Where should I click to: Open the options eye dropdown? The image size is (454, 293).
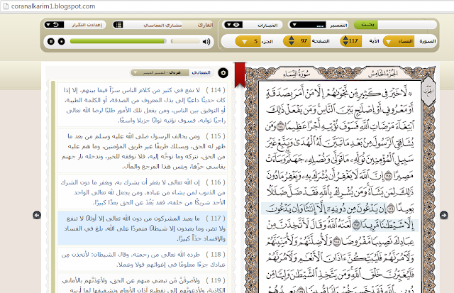pyautogui.click(x=233, y=25)
